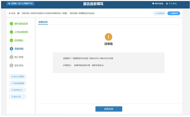The height and width of the screenshot is (117, 190).
Task: Select the 报名成功 step label
Action: pyautogui.click(x=19, y=65)
